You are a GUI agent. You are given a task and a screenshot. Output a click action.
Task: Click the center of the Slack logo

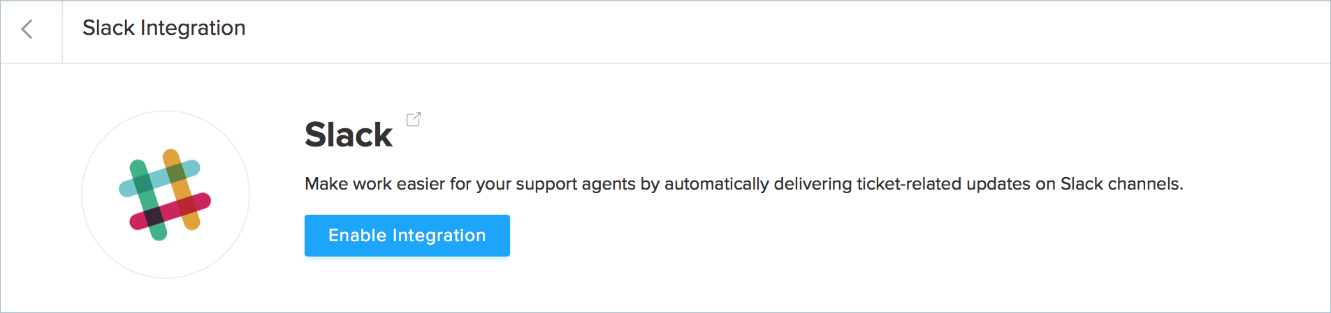(166, 194)
